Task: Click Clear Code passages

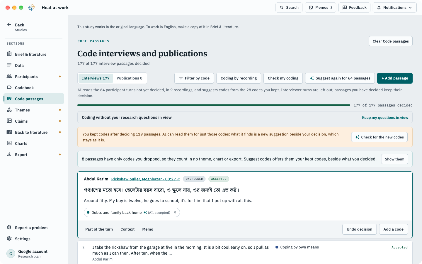Action: pos(391,41)
